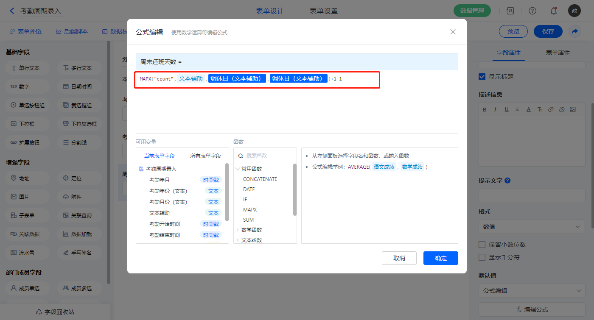594x320 pixels.
Task: Open the 默认值 公式编辑 dropdown
Action: (531, 291)
